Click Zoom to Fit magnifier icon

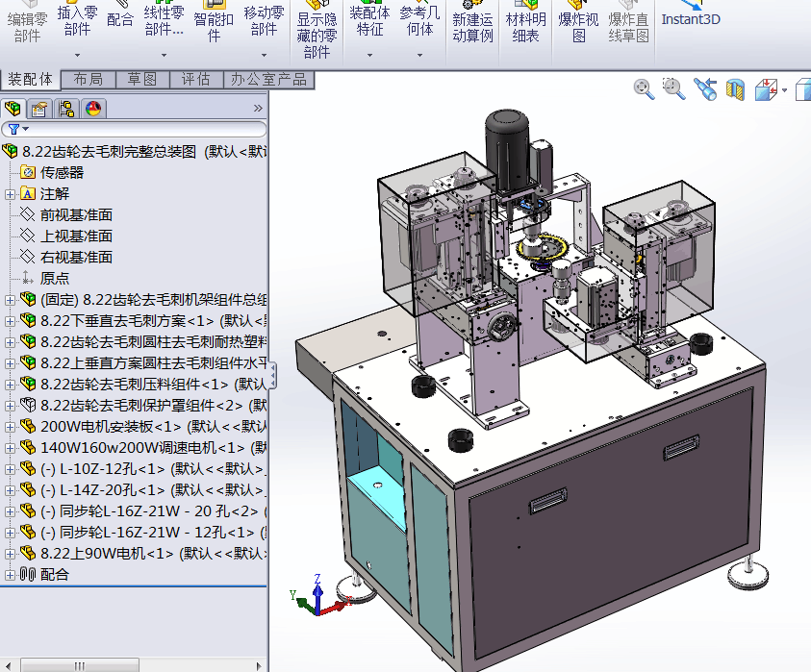pos(644,89)
